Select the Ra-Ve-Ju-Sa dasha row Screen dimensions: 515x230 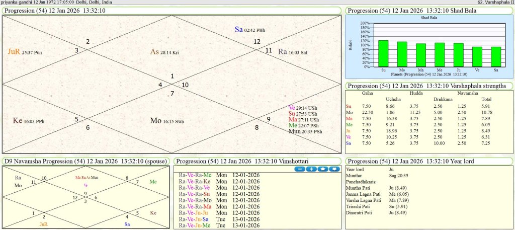pos(196,219)
